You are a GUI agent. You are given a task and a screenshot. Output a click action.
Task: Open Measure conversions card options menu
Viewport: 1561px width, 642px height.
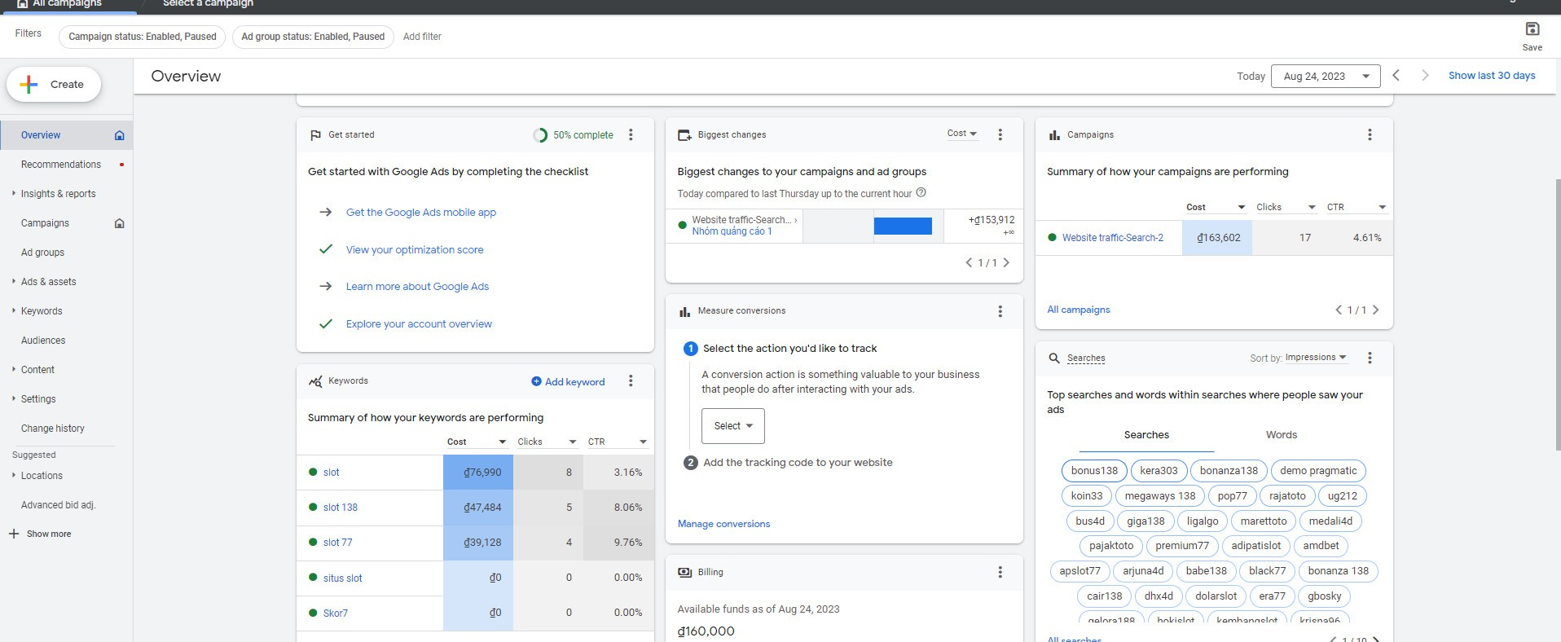point(1000,311)
